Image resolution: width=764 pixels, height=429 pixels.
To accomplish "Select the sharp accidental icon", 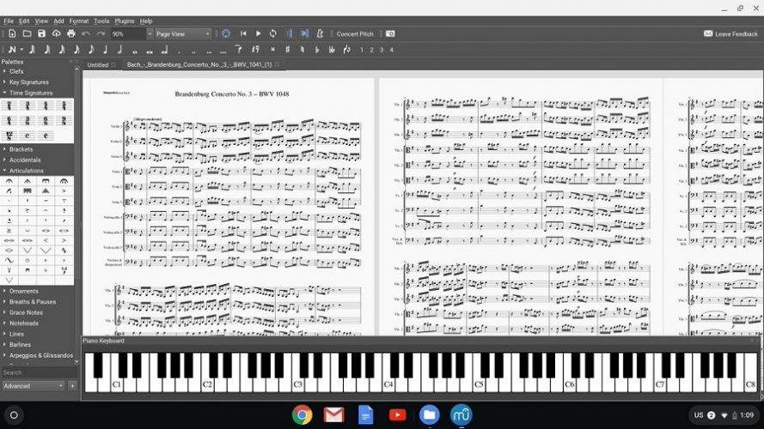I will pyautogui.click(x=287, y=50).
